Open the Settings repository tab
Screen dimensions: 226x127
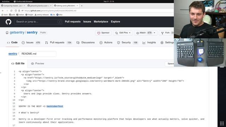pos(167,42)
